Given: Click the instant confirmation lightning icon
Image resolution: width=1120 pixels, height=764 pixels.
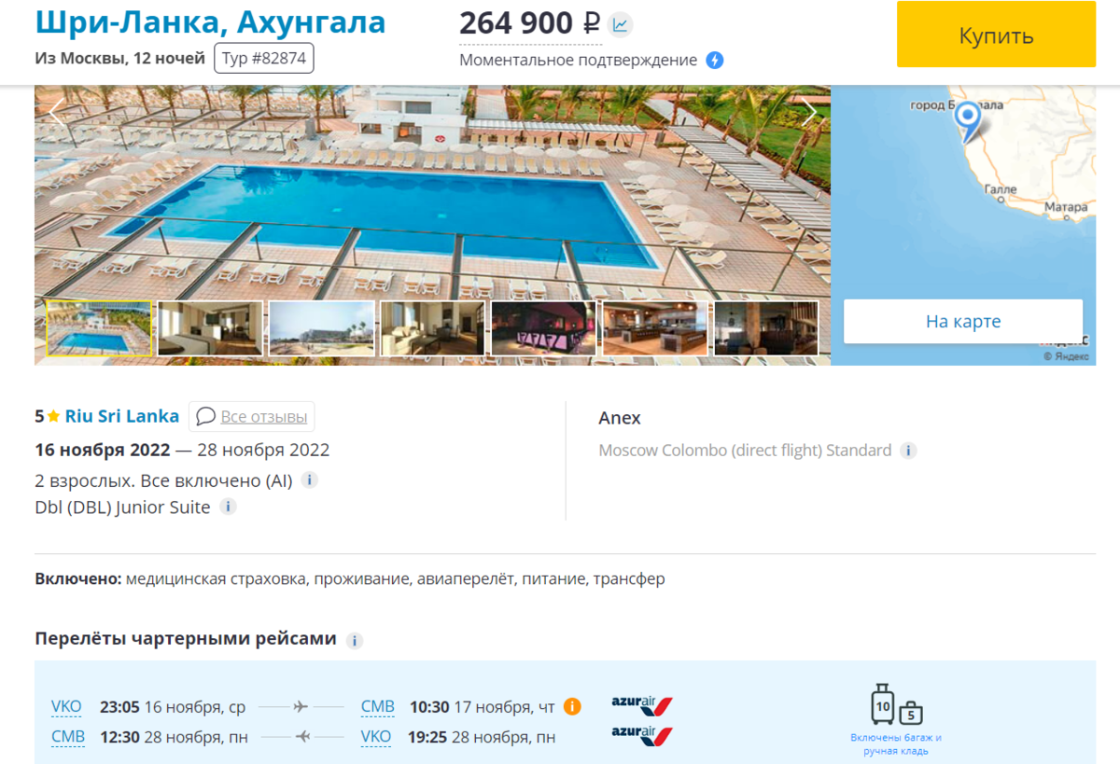Looking at the screenshot, I should click(715, 61).
